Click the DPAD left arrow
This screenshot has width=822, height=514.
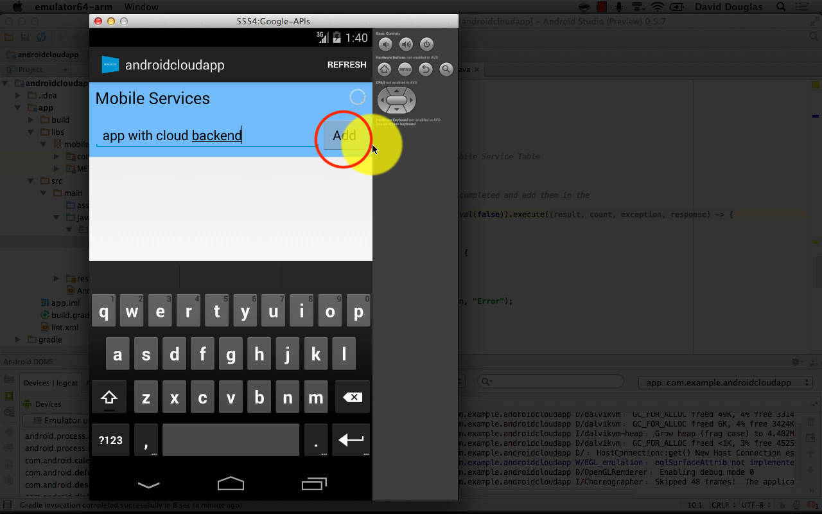[x=382, y=100]
